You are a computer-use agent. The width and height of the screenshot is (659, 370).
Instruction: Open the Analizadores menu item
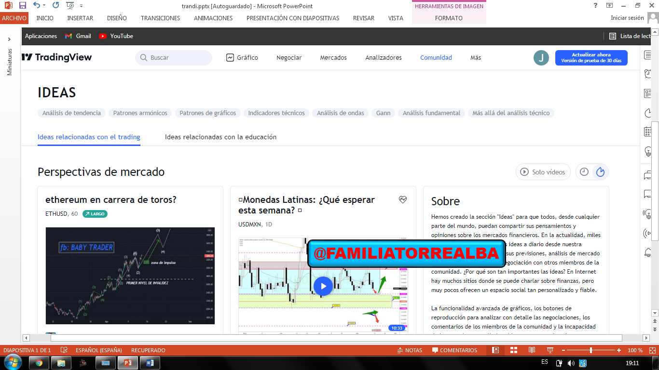(x=384, y=58)
